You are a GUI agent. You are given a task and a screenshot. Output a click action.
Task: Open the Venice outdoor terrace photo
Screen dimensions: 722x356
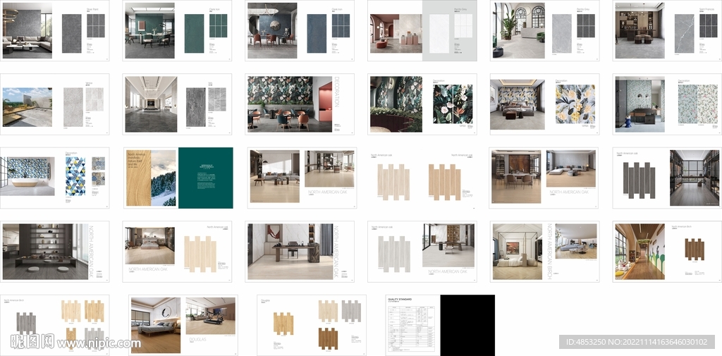27,107
